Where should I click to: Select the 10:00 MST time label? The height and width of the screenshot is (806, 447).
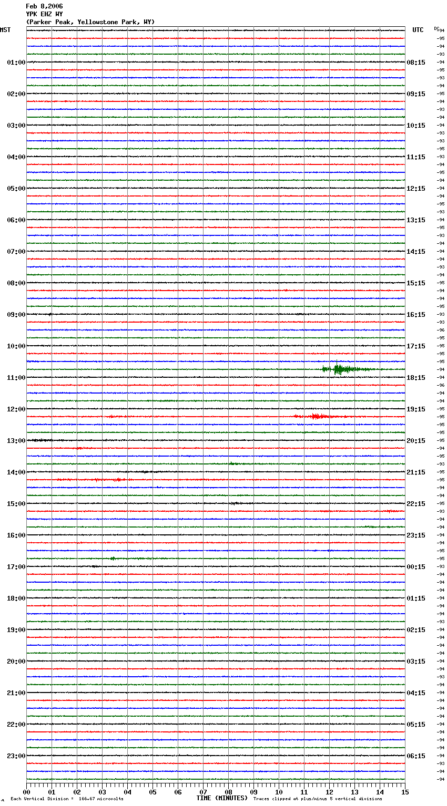16,346
